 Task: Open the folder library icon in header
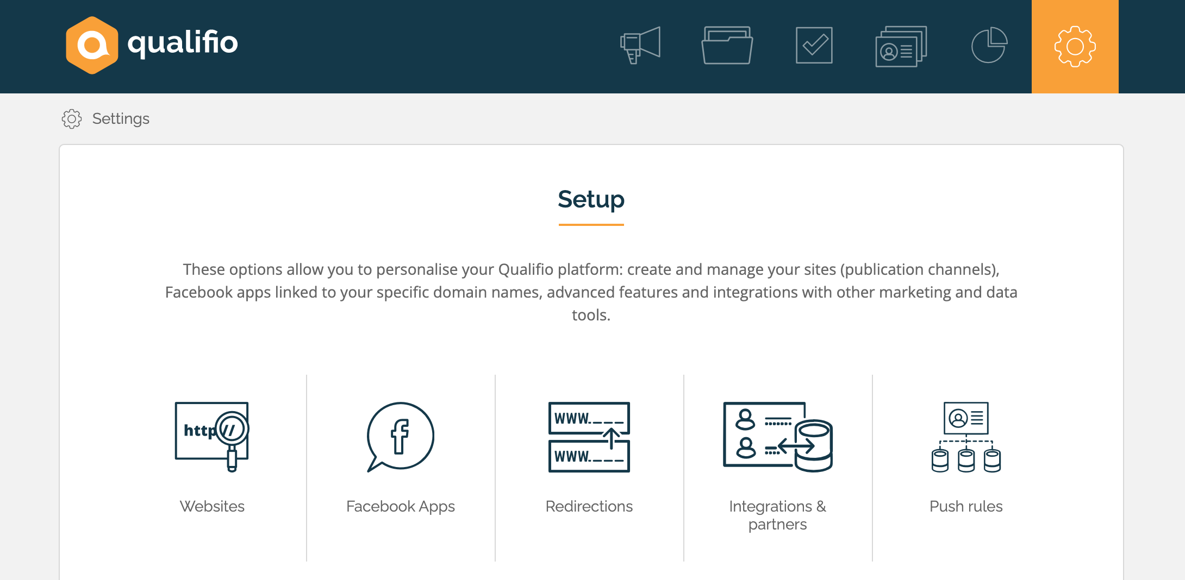click(x=727, y=46)
